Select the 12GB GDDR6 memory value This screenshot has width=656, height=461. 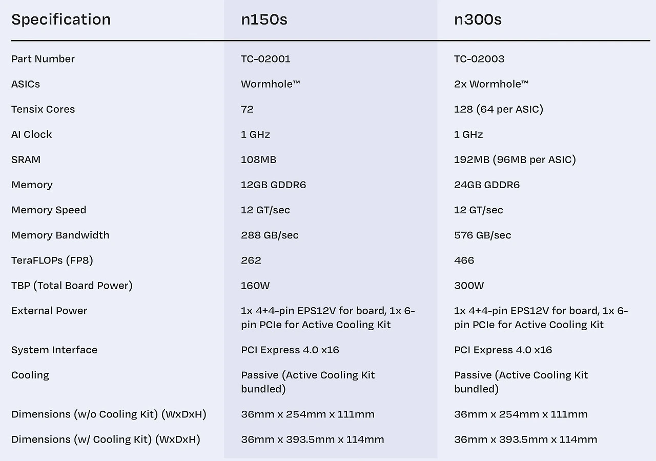(x=273, y=185)
